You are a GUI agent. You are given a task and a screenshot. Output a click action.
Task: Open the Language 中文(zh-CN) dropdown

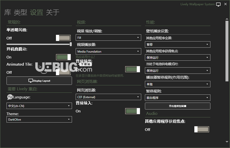coord(39,106)
